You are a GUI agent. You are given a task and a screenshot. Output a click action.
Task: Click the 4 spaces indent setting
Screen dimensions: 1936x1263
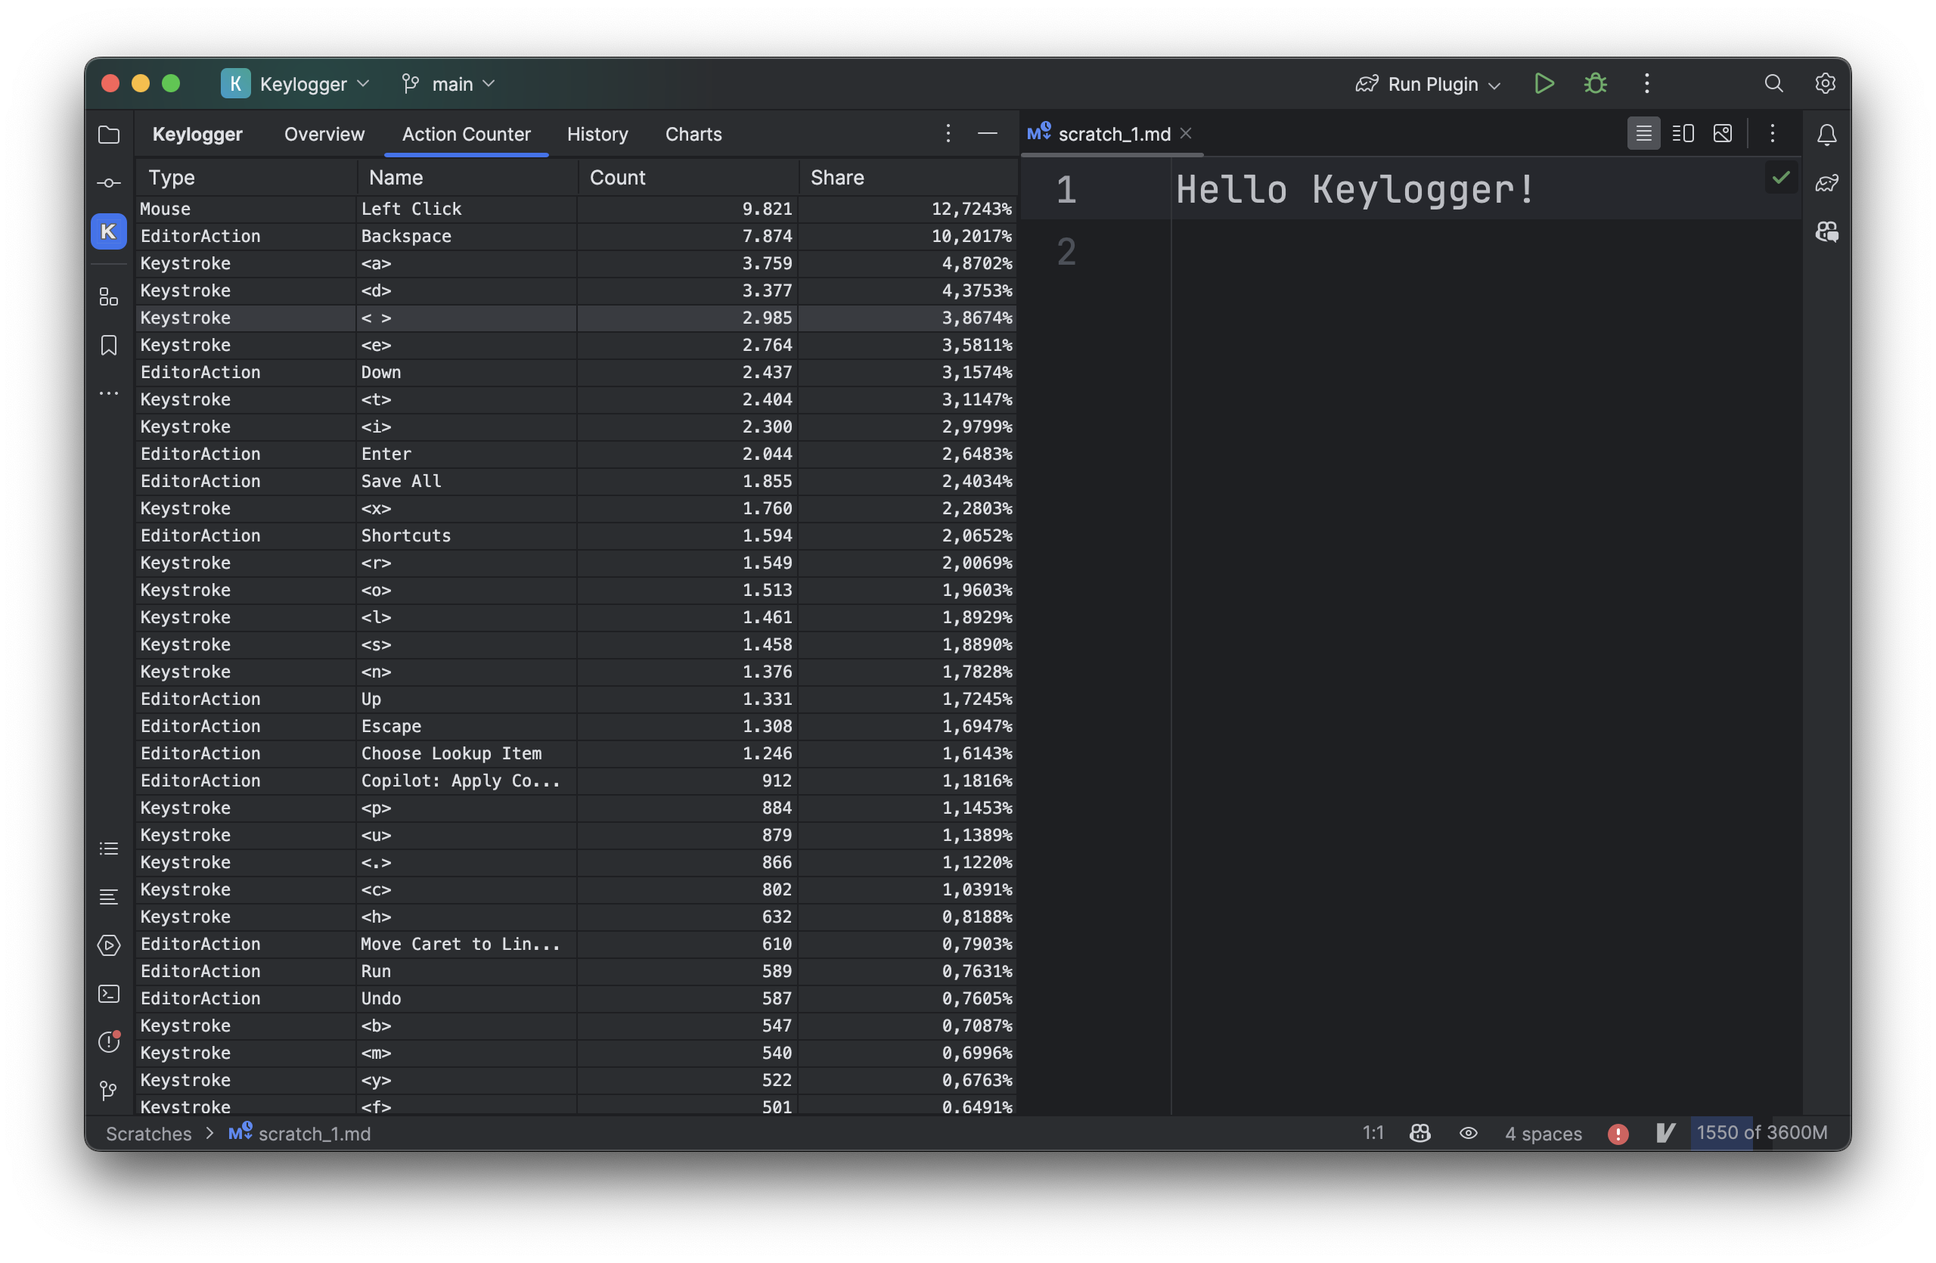[x=1542, y=1133]
